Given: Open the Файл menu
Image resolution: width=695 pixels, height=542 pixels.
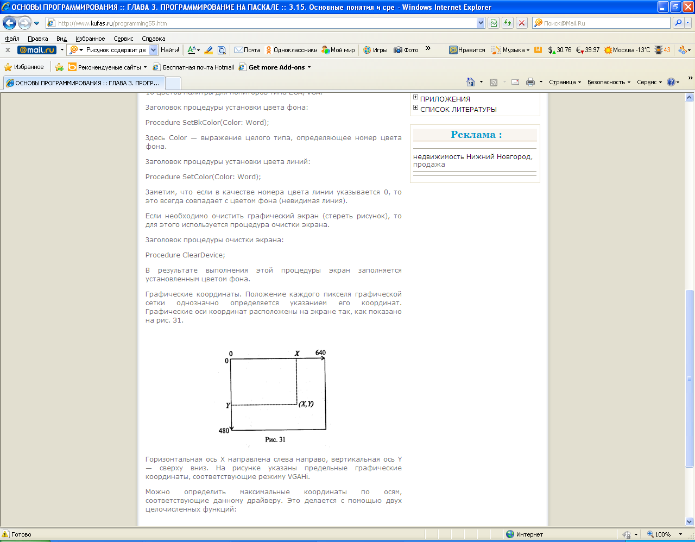Looking at the screenshot, I should point(12,39).
